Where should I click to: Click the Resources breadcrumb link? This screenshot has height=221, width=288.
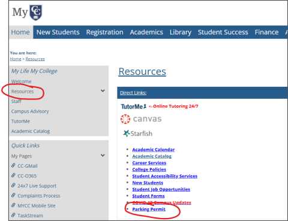click(x=35, y=59)
